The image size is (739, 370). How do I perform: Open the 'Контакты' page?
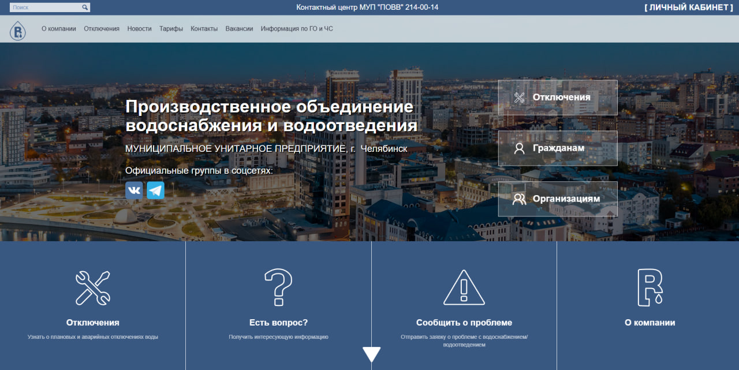pos(204,29)
